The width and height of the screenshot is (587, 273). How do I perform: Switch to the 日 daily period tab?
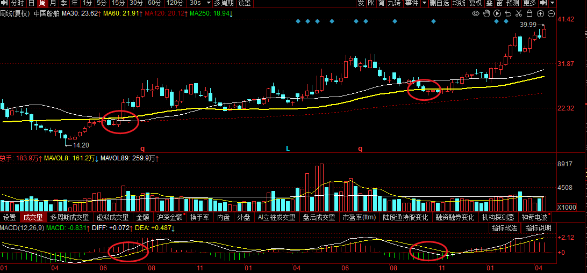tap(31, 3)
